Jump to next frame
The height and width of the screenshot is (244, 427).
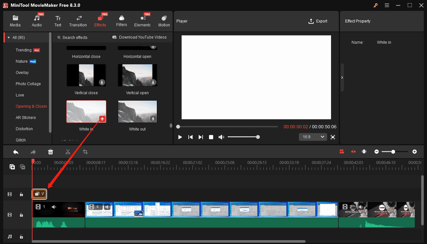pos(201,137)
